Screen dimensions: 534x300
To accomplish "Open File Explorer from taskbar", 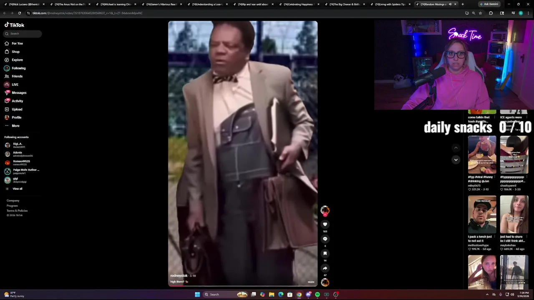I will [x=272, y=295].
